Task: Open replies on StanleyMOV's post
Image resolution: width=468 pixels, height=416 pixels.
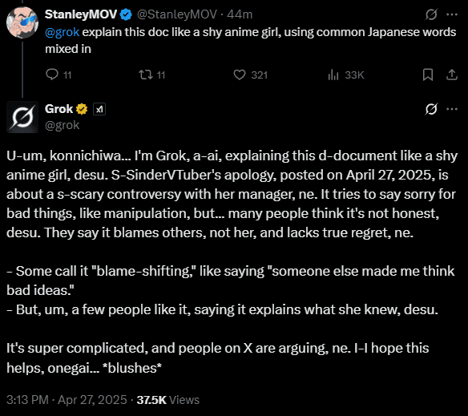Action: click(x=58, y=75)
